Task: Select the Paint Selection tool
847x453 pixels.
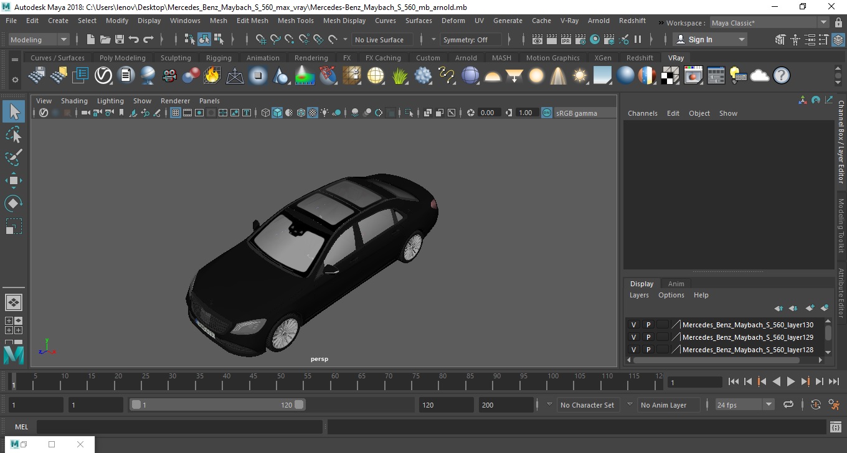Action: pos(14,157)
